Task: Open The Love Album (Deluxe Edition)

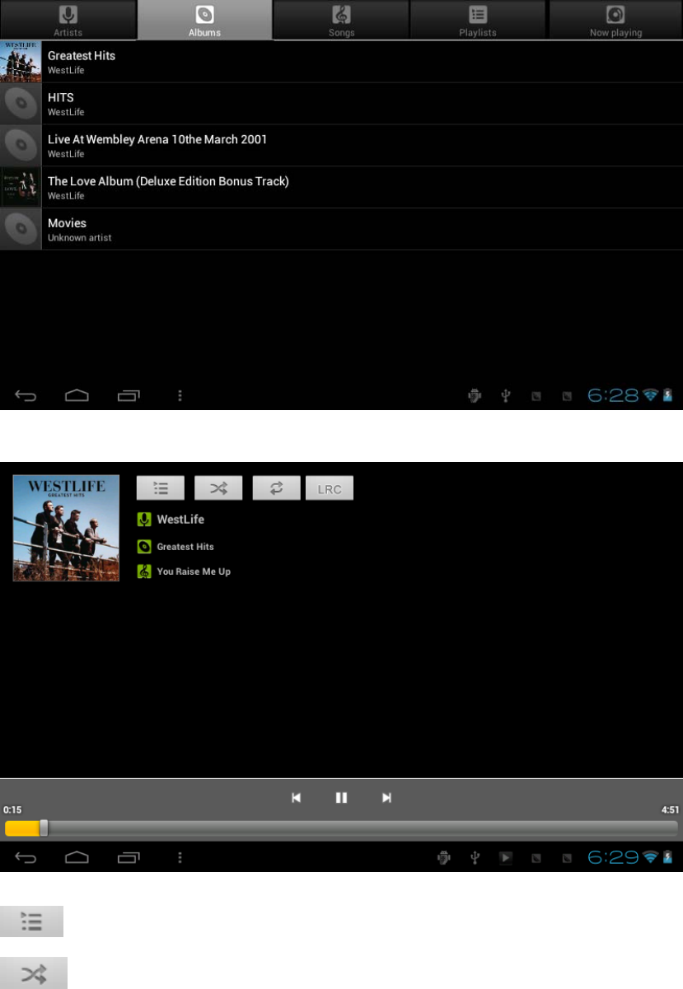Action: 341,187
